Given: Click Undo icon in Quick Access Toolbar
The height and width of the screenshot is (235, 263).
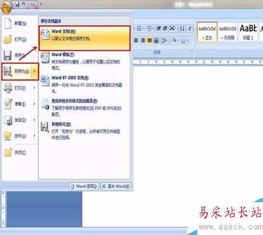Looking at the screenshot, I should coord(24,4).
